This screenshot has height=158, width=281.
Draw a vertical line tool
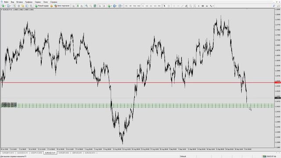pyautogui.click(x=174, y=6)
